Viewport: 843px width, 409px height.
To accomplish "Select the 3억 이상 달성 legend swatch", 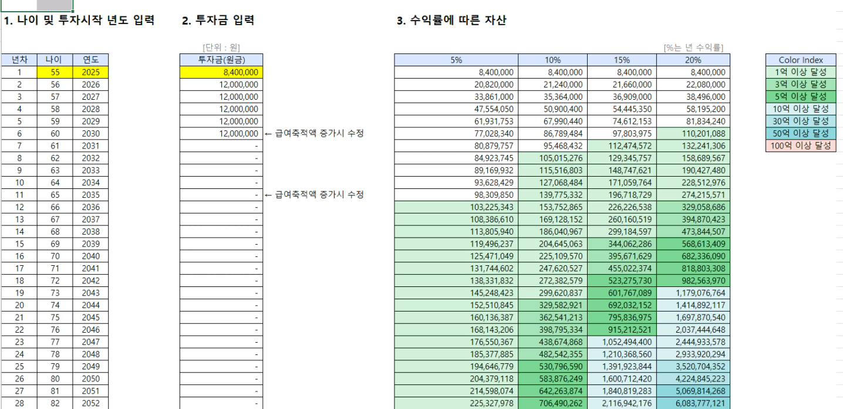I will tap(801, 84).
